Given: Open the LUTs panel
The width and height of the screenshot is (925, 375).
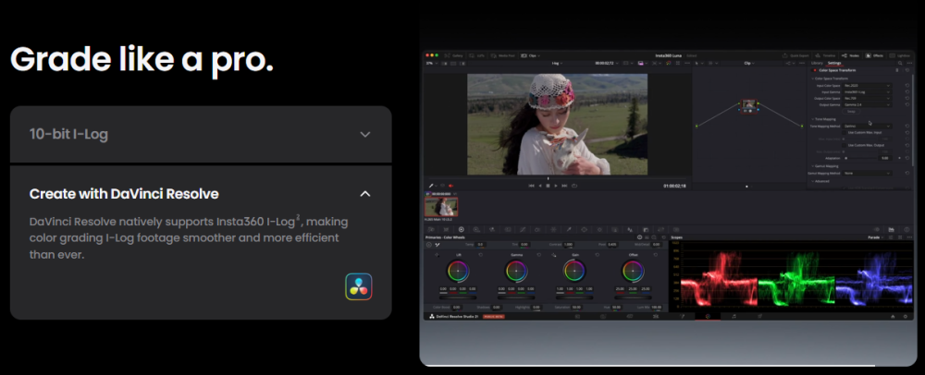Looking at the screenshot, I should 478,55.
